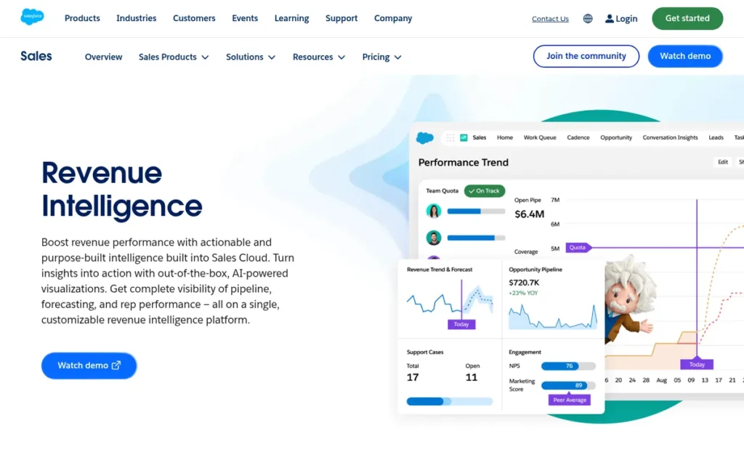Select the Cadence tab in dashboard
744x465 pixels.
click(578, 137)
